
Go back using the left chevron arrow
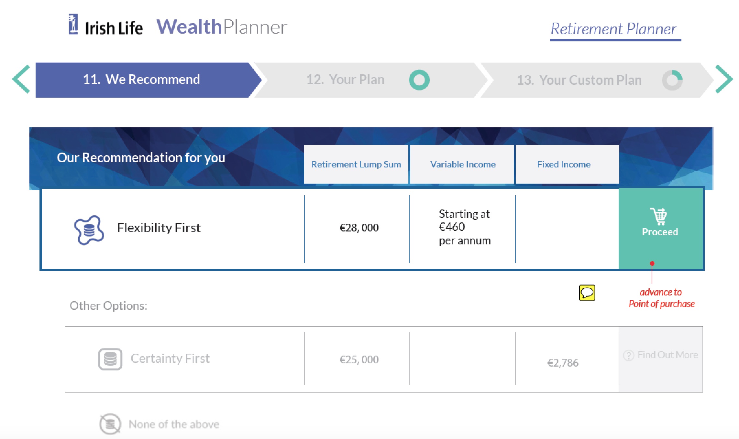tap(21, 79)
